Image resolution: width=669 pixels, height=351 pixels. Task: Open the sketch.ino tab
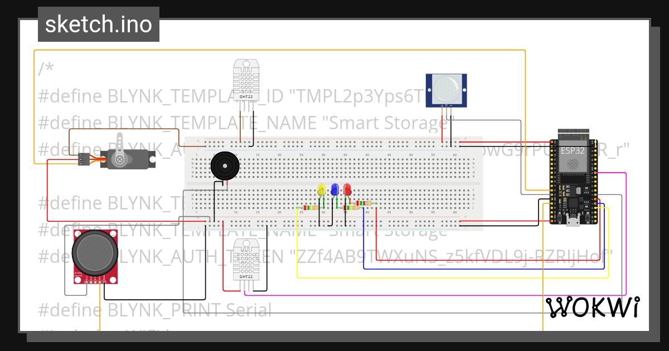click(x=98, y=24)
